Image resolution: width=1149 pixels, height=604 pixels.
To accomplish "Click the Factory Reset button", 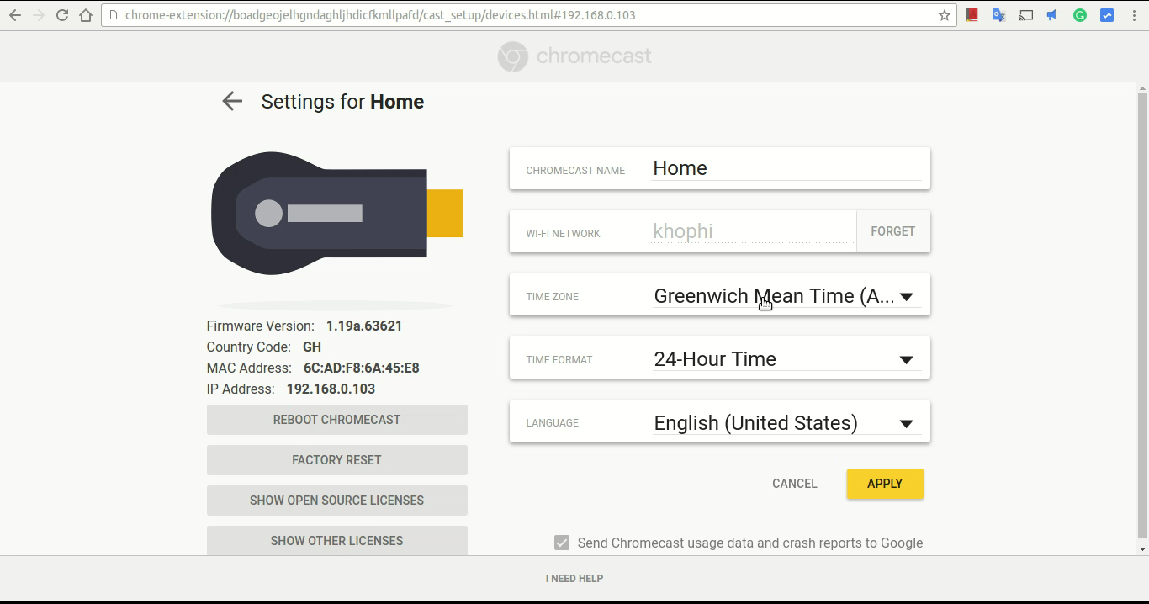I will point(336,460).
